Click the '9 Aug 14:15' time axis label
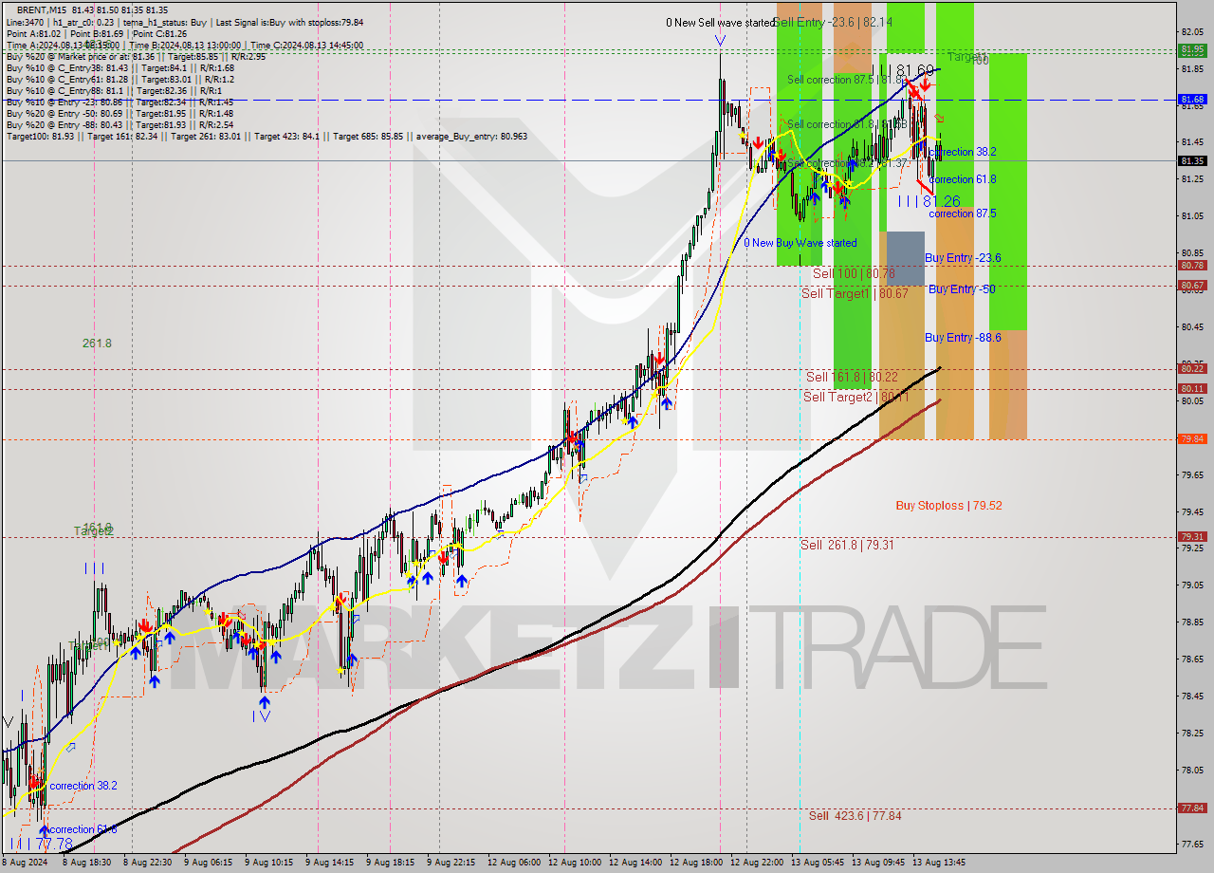This screenshot has height=873, width=1214. tap(330, 863)
